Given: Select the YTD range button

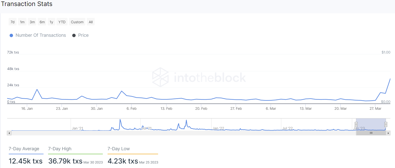Looking at the screenshot, I should (62, 22).
